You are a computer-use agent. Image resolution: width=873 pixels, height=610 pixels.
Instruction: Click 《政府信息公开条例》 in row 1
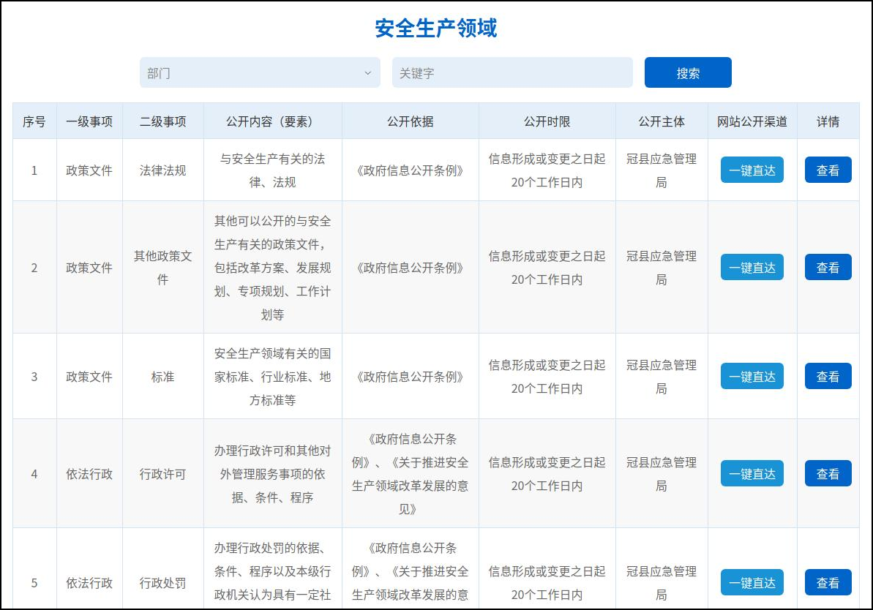pyautogui.click(x=411, y=170)
